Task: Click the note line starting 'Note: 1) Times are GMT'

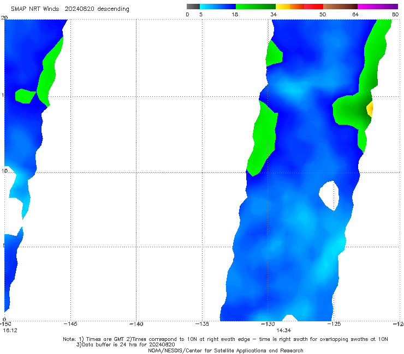Action: (x=225, y=339)
